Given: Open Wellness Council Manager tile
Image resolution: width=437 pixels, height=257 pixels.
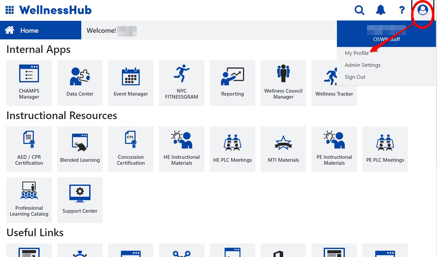Looking at the screenshot, I should point(283,83).
